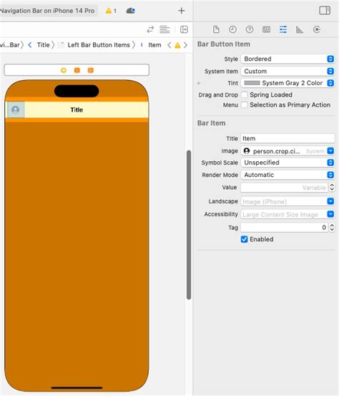Screen dimensions: 339x396
Task: Switch to the Attributes inspector
Action: (283, 29)
